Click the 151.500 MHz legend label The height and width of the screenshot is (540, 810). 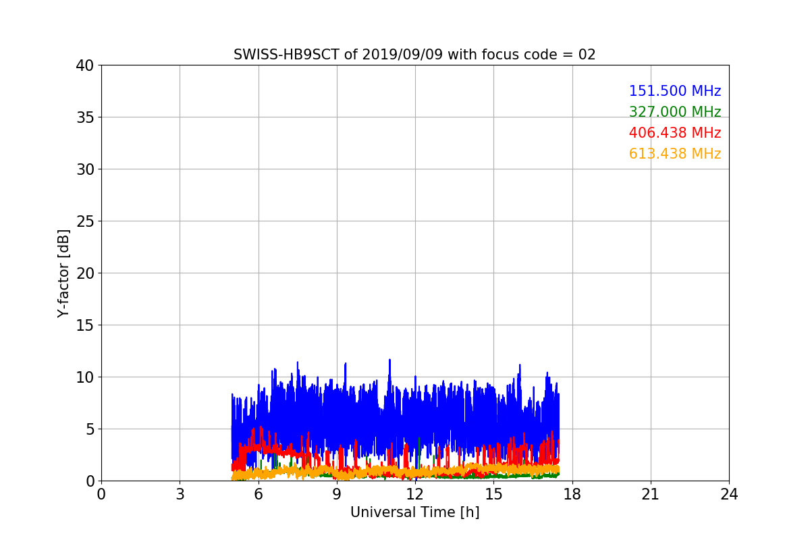click(674, 91)
